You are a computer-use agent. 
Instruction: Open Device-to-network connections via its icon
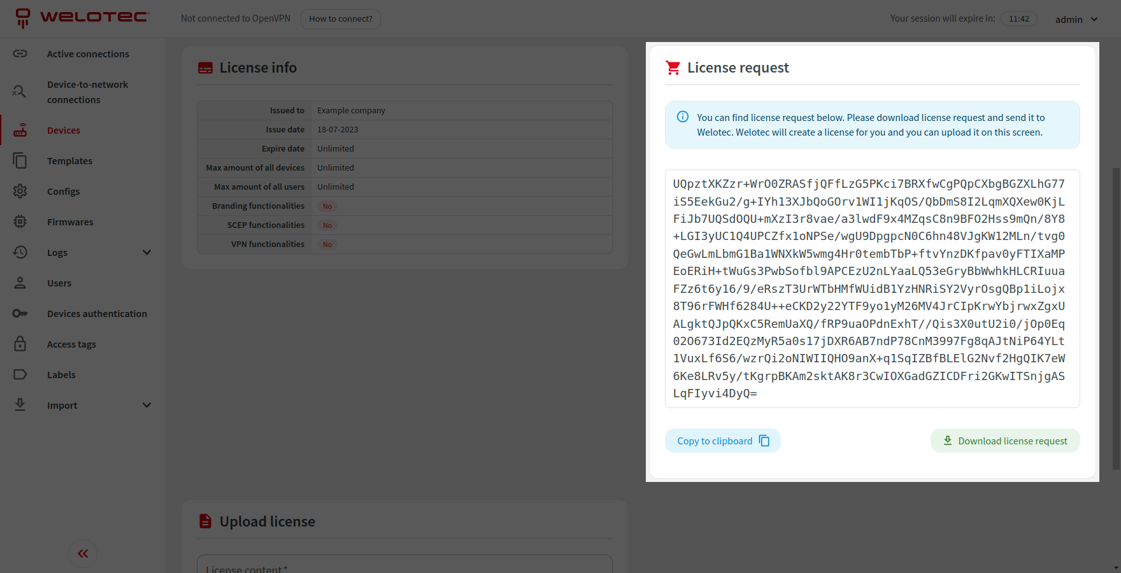point(20,91)
